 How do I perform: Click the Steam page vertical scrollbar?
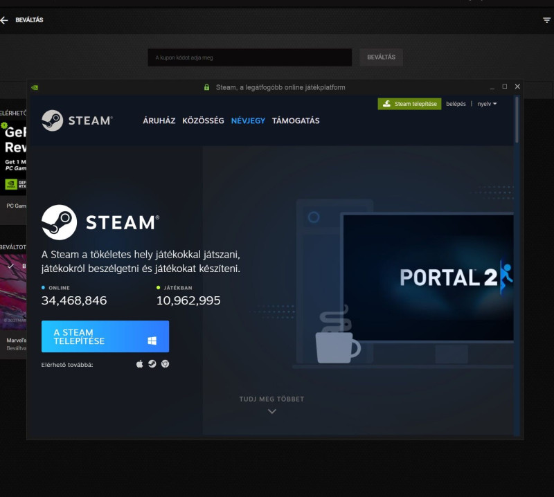point(517,120)
